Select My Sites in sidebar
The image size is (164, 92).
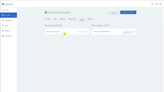pos(8,15)
